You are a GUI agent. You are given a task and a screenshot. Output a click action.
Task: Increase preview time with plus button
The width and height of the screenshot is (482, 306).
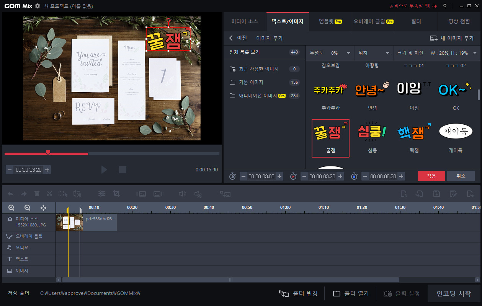pyautogui.click(x=47, y=169)
